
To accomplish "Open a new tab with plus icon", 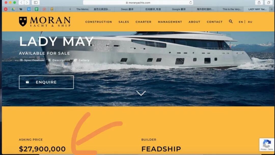I will [271, 9].
